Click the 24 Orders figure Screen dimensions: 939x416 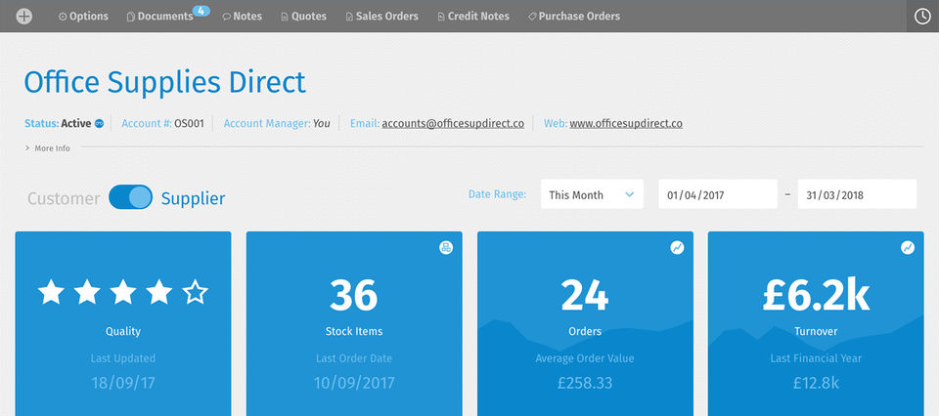[x=585, y=296]
